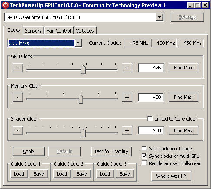Click Find Max for GPU Clock
Screen dimensions: 211x189
[x=183, y=68]
